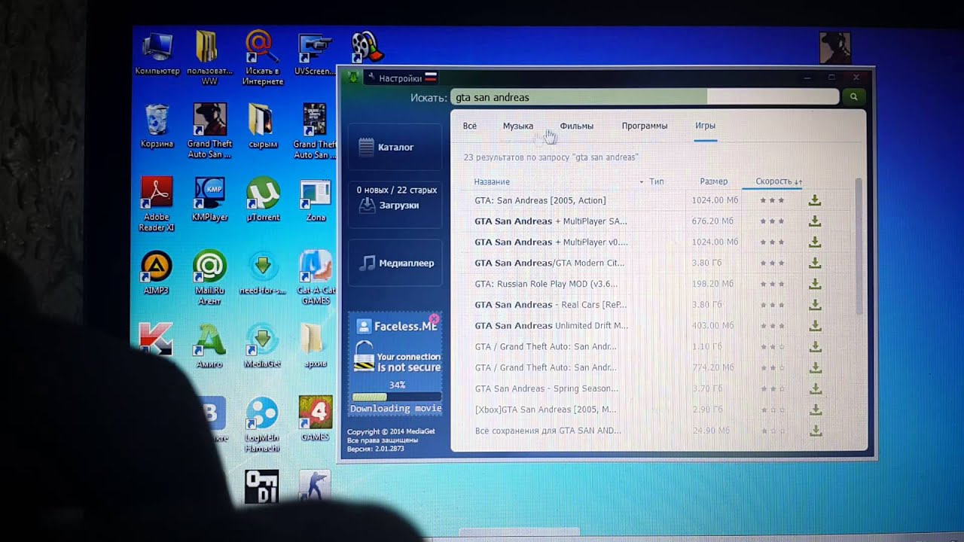Sort by the Размер column header

pos(713,181)
